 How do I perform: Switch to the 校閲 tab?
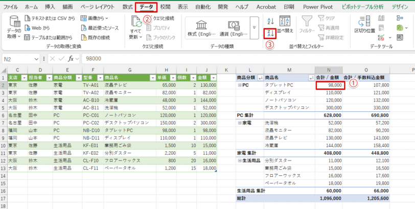tap(166, 7)
